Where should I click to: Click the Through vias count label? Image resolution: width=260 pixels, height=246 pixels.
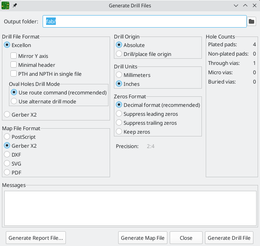(224, 63)
